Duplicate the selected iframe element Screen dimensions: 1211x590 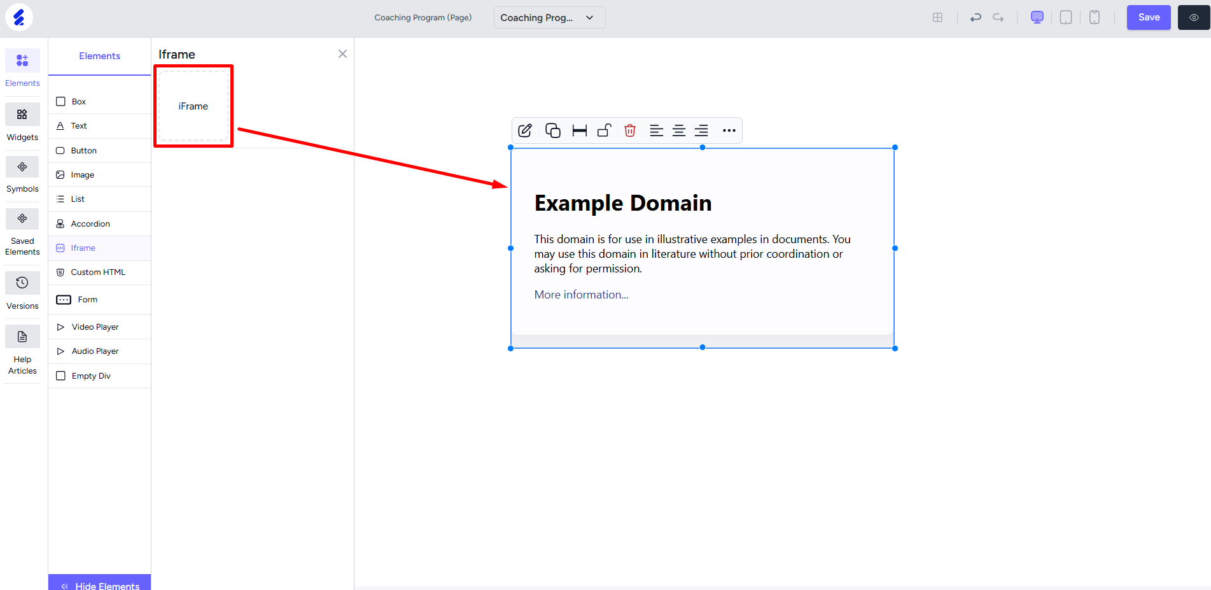(553, 130)
